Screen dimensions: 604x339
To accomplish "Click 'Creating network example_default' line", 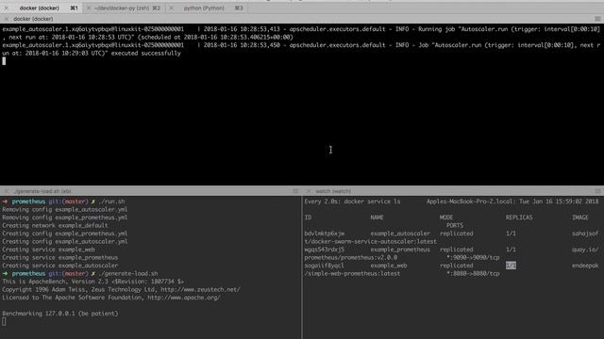I will (x=55, y=226).
